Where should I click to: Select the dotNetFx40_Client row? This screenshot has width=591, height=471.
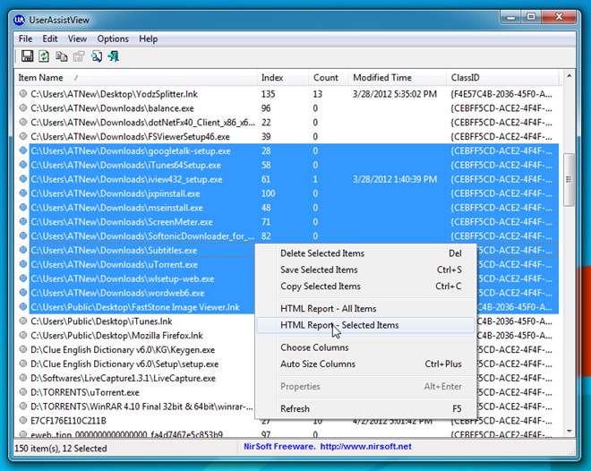(x=287, y=123)
